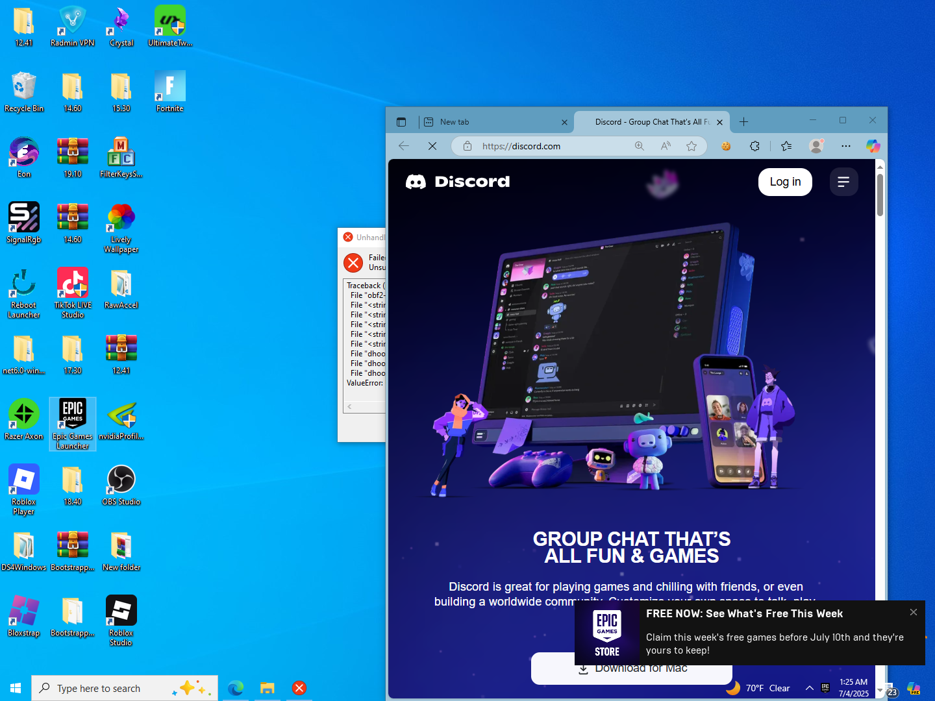Open the Recycle Bin
Image resolution: width=935 pixels, height=701 pixels.
24,92
